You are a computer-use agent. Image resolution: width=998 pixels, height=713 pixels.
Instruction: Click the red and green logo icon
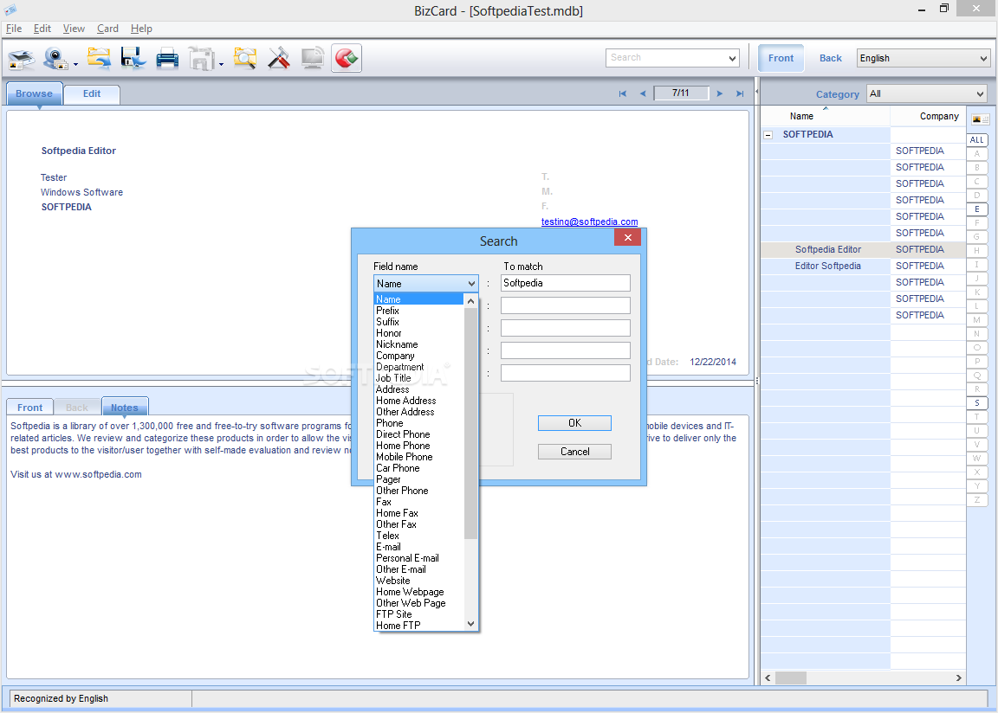point(347,59)
